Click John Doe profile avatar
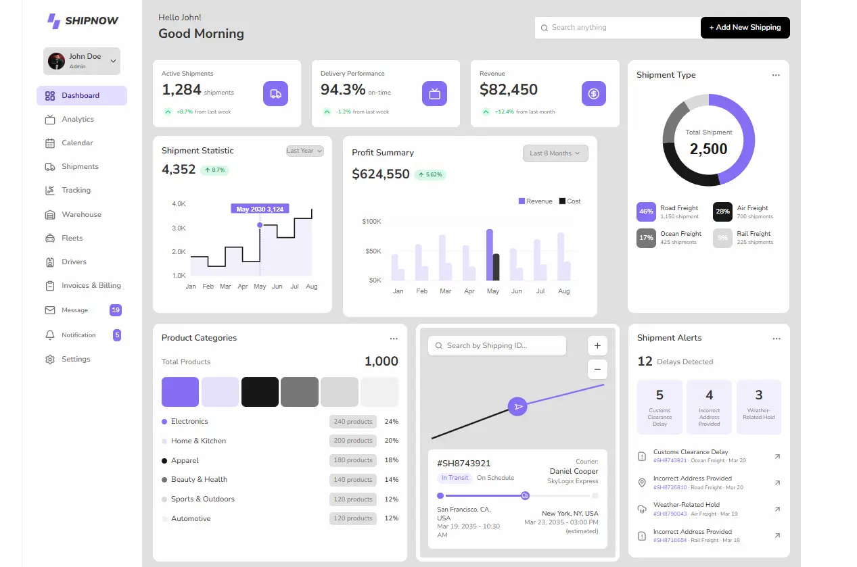 57,61
